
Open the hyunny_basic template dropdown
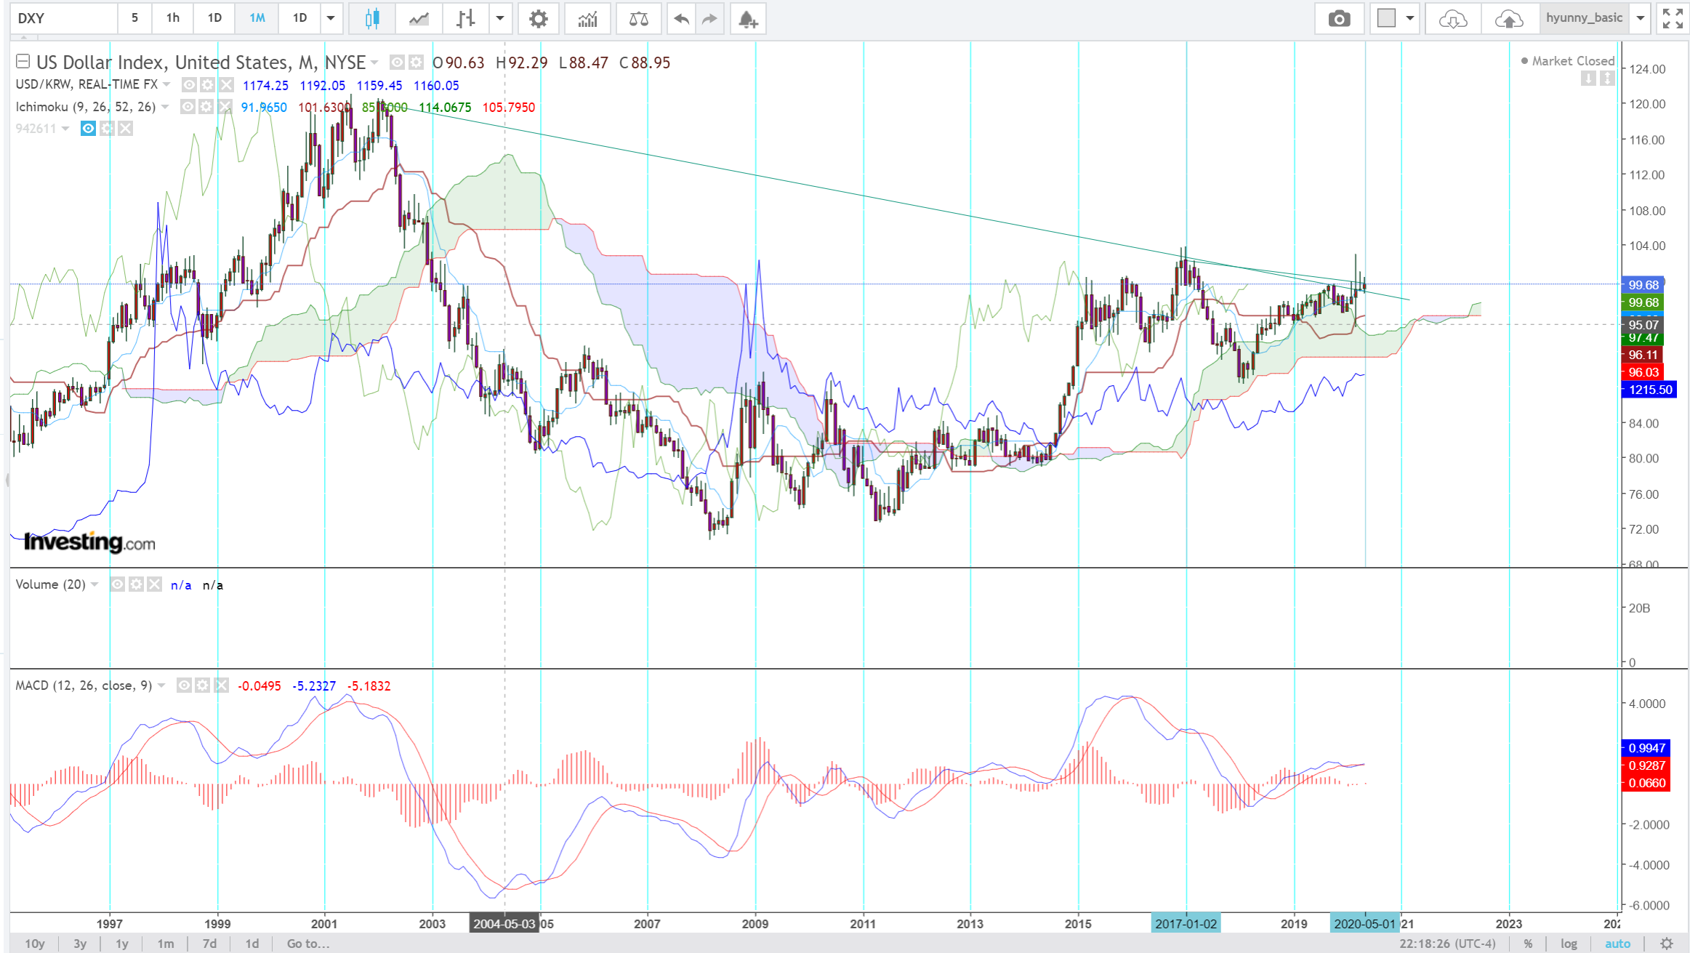(1641, 18)
